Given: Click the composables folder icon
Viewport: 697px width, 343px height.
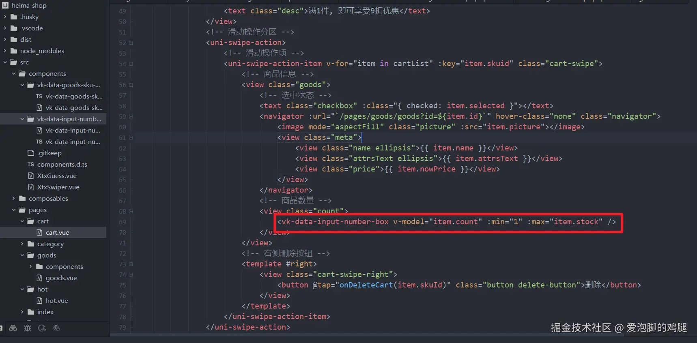Looking at the screenshot, I should [x=22, y=198].
